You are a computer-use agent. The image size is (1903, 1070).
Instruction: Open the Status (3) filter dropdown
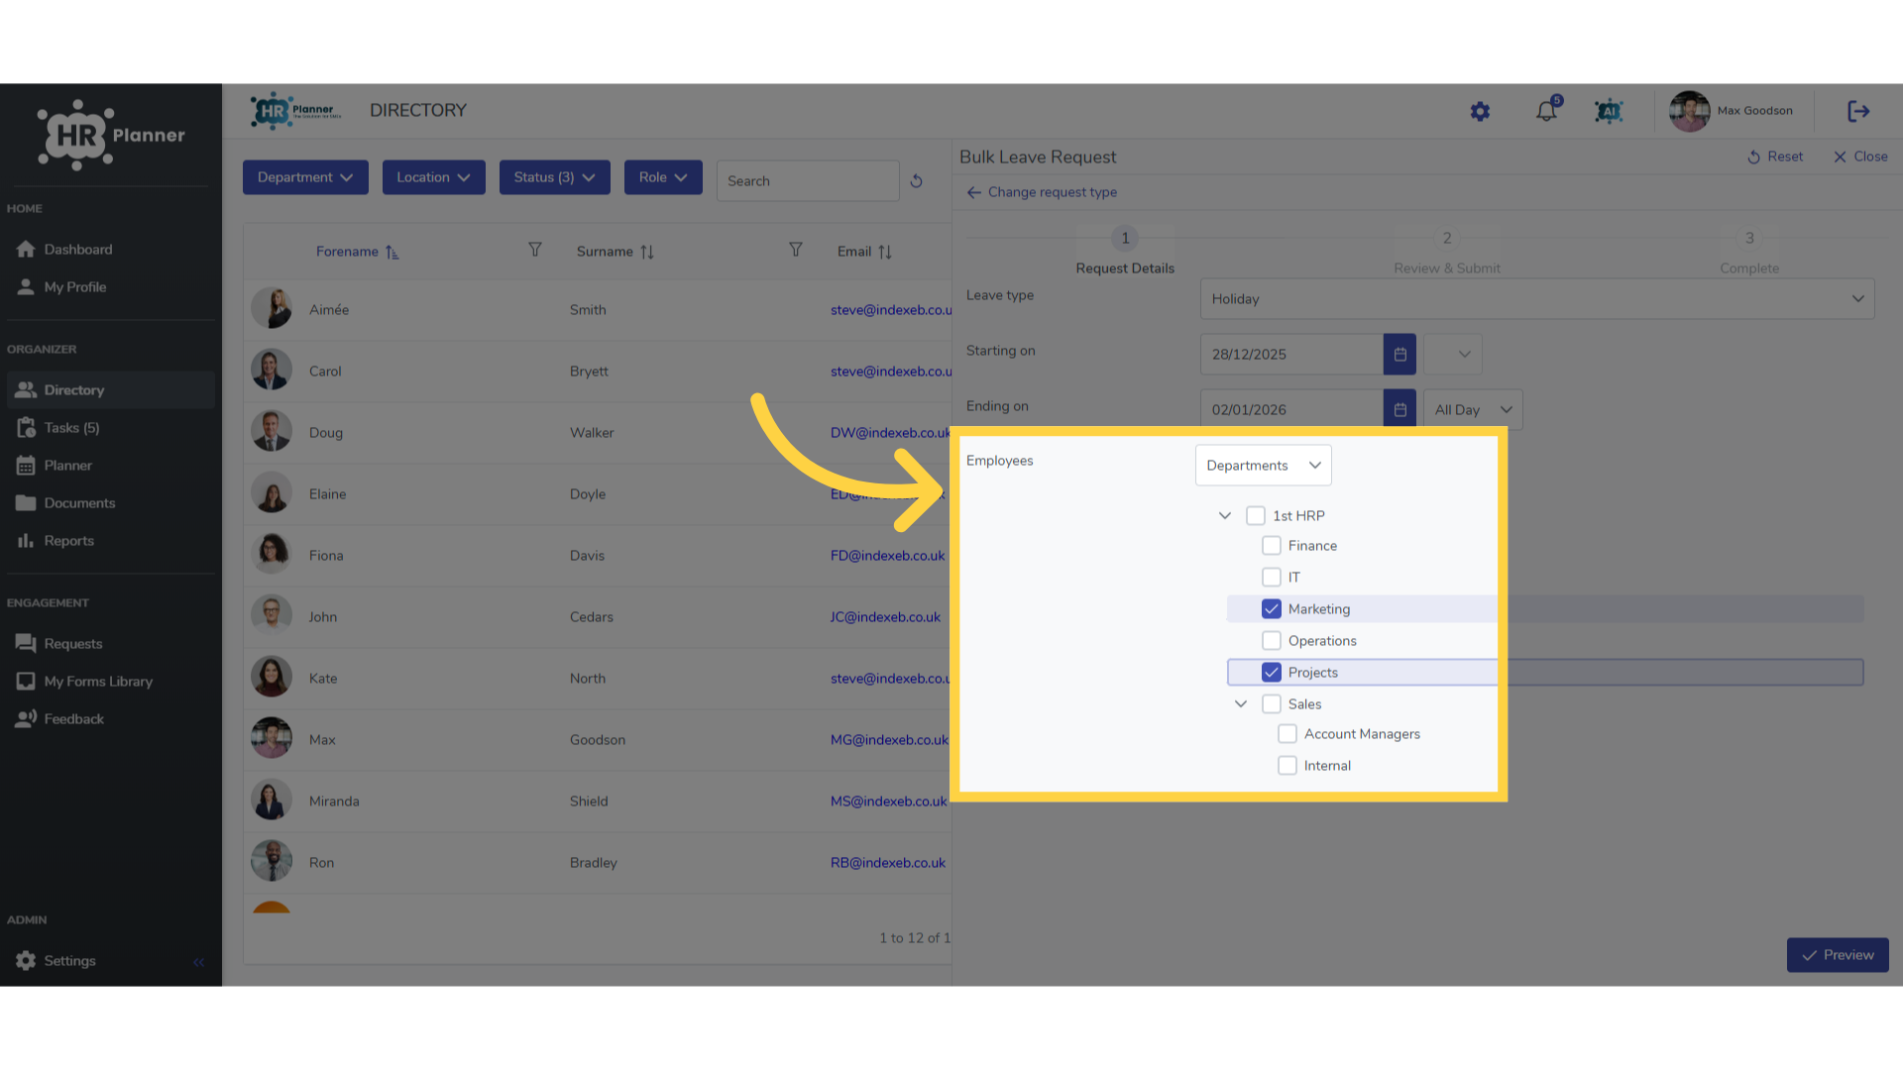point(555,177)
